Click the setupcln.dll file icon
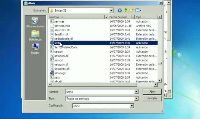Image resolution: width=200 pixels, height=119 pixels. click(52, 64)
